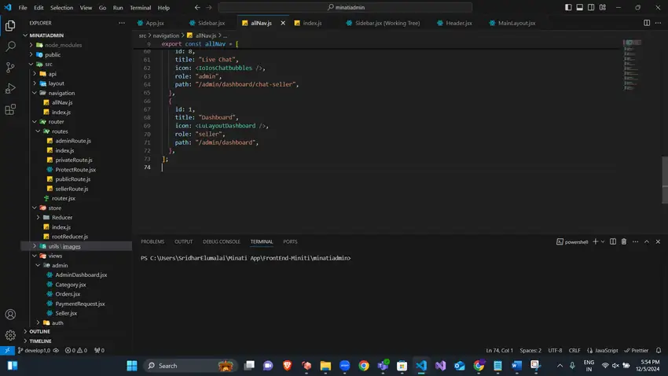
Task: Toggle the primary side bar layout icon
Action: coord(568,7)
